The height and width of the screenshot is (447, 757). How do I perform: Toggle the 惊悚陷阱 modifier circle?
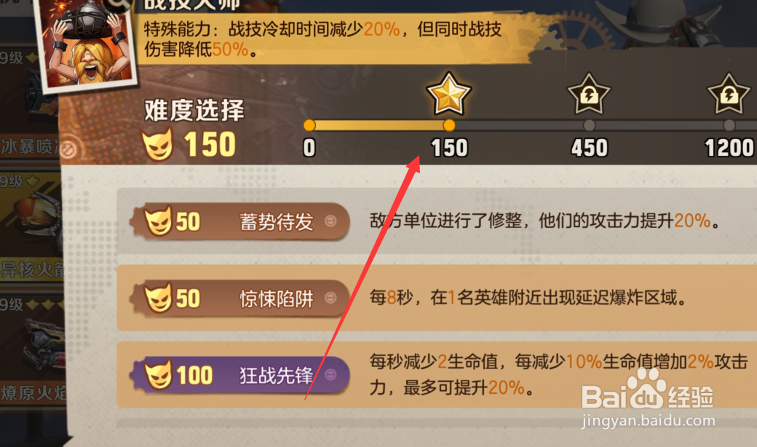tap(330, 298)
